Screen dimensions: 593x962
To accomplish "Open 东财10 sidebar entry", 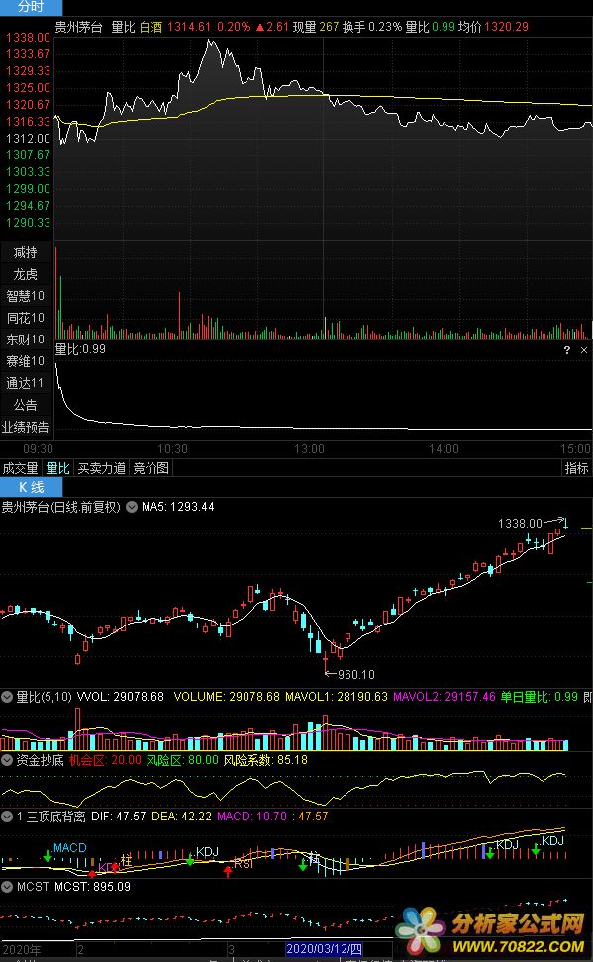I will (25, 339).
